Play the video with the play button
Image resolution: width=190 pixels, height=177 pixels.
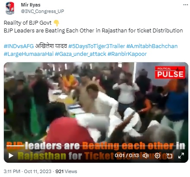tap(11, 156)
